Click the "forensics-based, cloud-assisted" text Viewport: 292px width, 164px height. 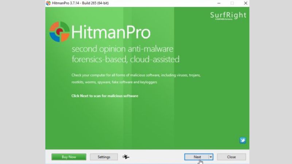point(126,59)
